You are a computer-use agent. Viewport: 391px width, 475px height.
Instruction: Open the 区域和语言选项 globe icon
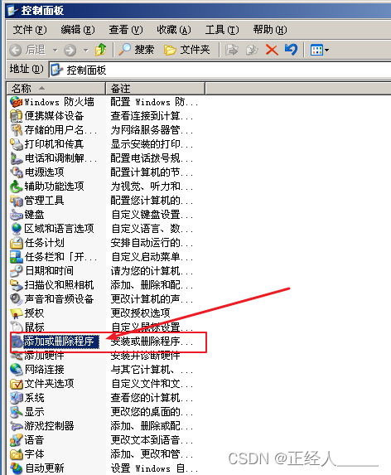tap(17, 229)
